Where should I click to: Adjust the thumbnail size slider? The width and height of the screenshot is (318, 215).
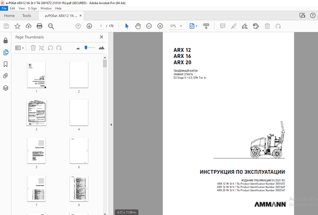pos(86,48)
